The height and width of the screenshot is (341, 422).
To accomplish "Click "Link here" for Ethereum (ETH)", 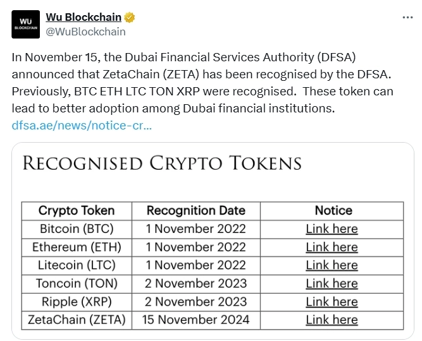I will [x=332, y=247].
